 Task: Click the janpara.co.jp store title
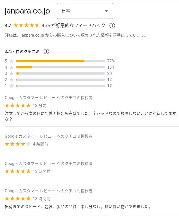pos(27,11)
